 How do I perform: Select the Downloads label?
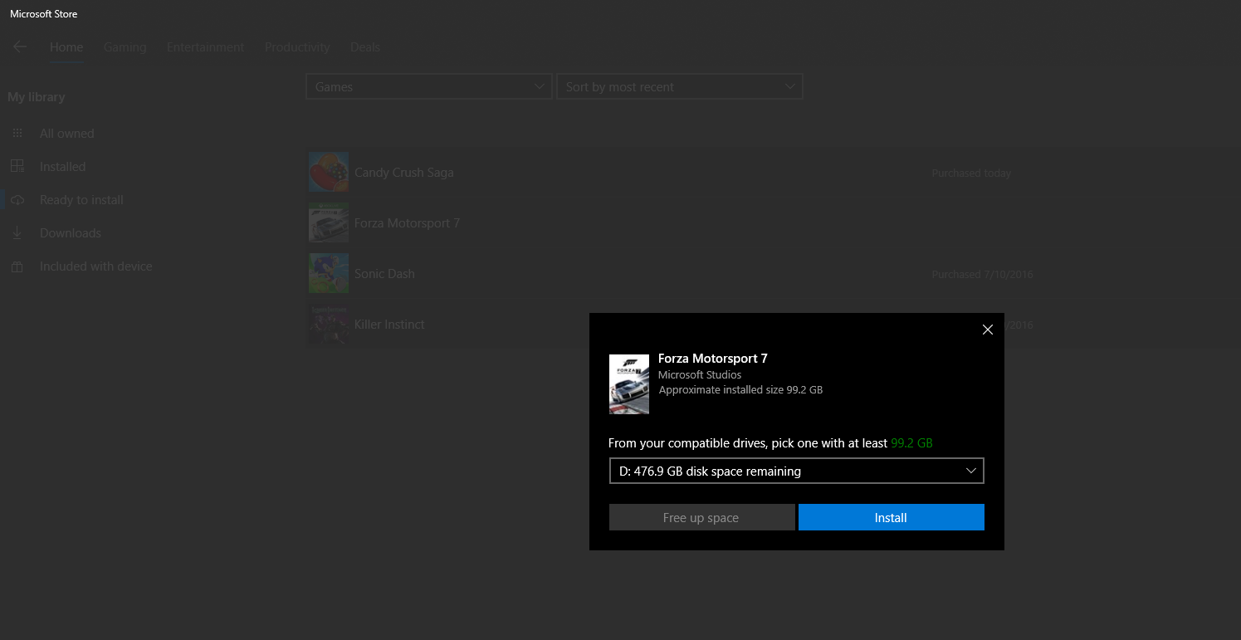pyautogui.click(x=71, y=233)
